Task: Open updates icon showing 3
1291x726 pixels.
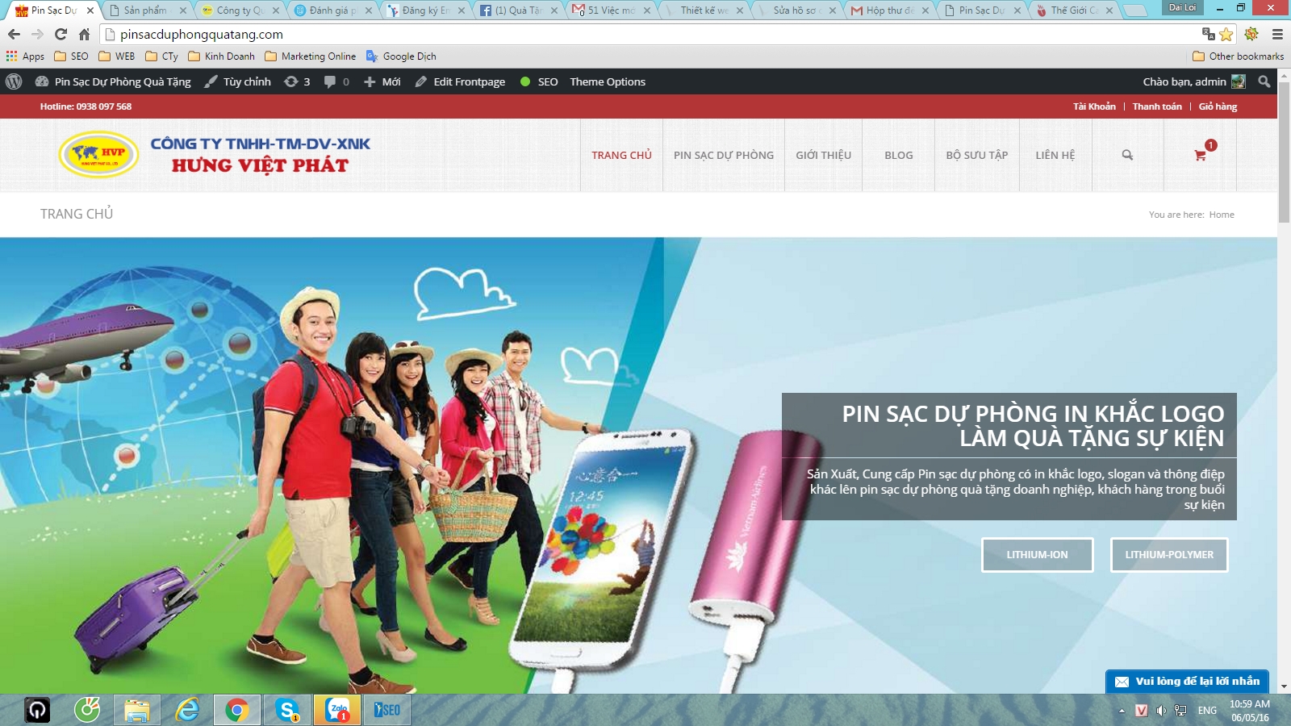Action: point(297,81)
